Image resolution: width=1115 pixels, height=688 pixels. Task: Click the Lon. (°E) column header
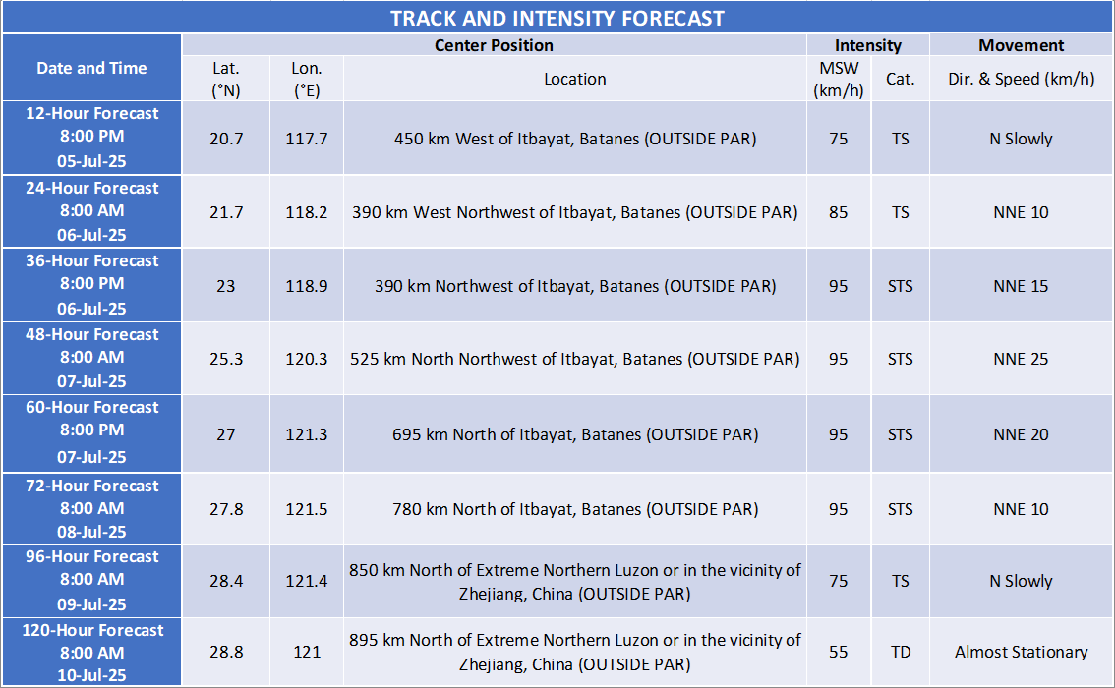click(307, 79)
